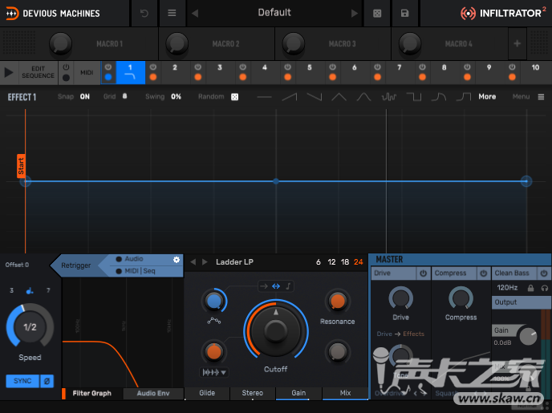Select bidirectional cutoff modulation arrow
The width and height of the screenshot is (552, 413).
click(276, 286)
